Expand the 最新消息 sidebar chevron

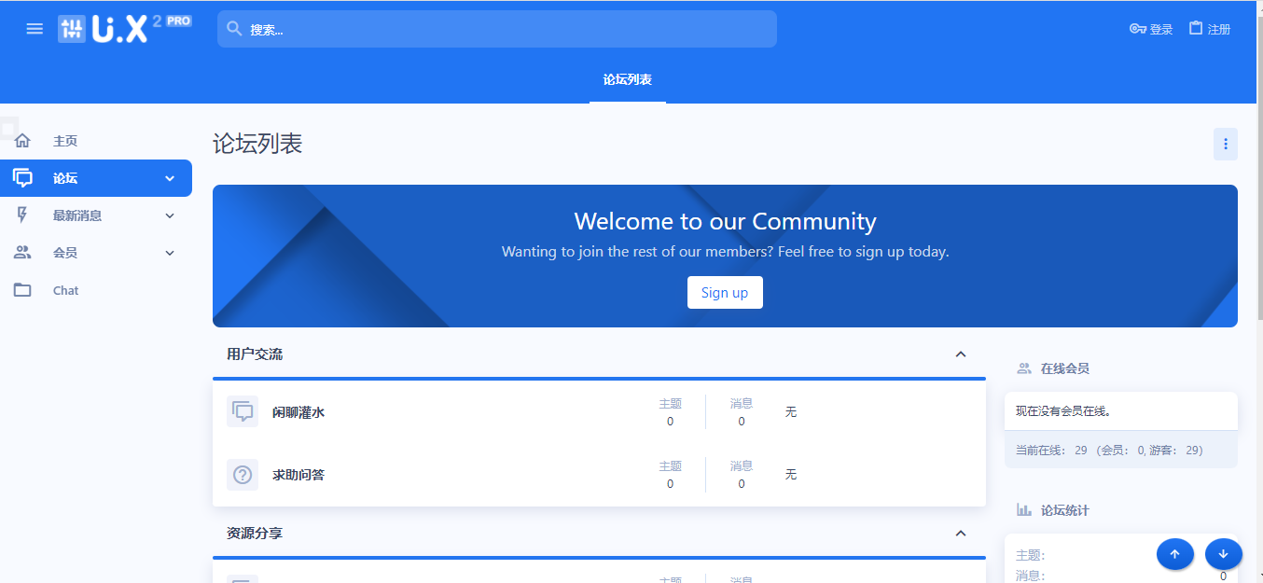(170, 215)
